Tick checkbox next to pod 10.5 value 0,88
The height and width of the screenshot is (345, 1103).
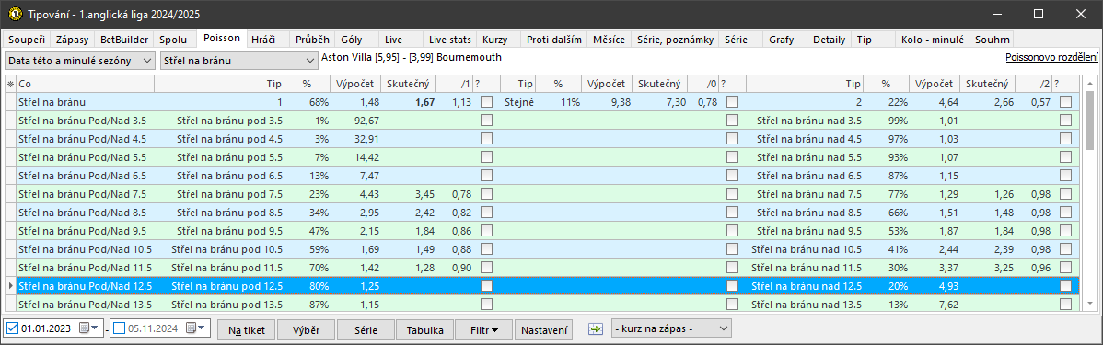point(486,248)
